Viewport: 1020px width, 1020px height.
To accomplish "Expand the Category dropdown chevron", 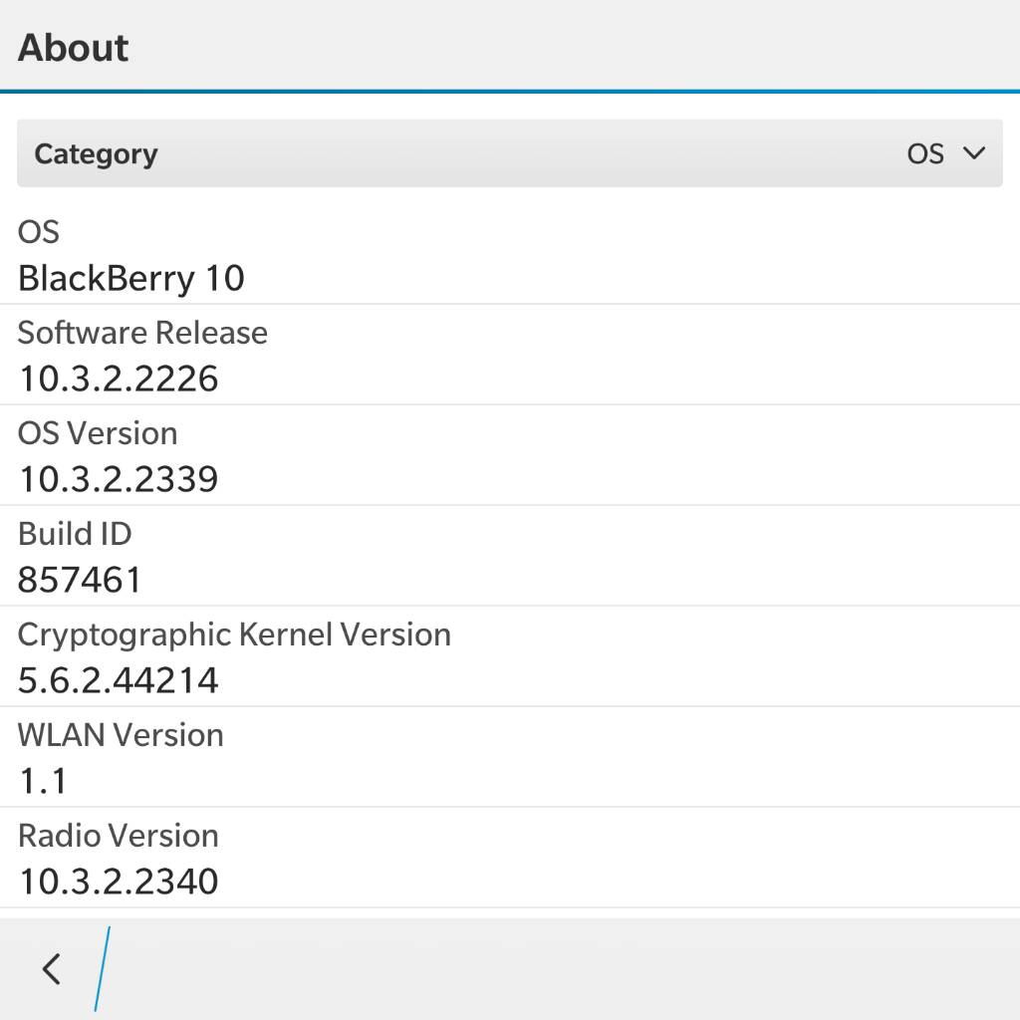I will point(973,153).
